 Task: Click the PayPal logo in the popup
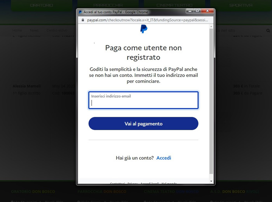click(144, 29)
